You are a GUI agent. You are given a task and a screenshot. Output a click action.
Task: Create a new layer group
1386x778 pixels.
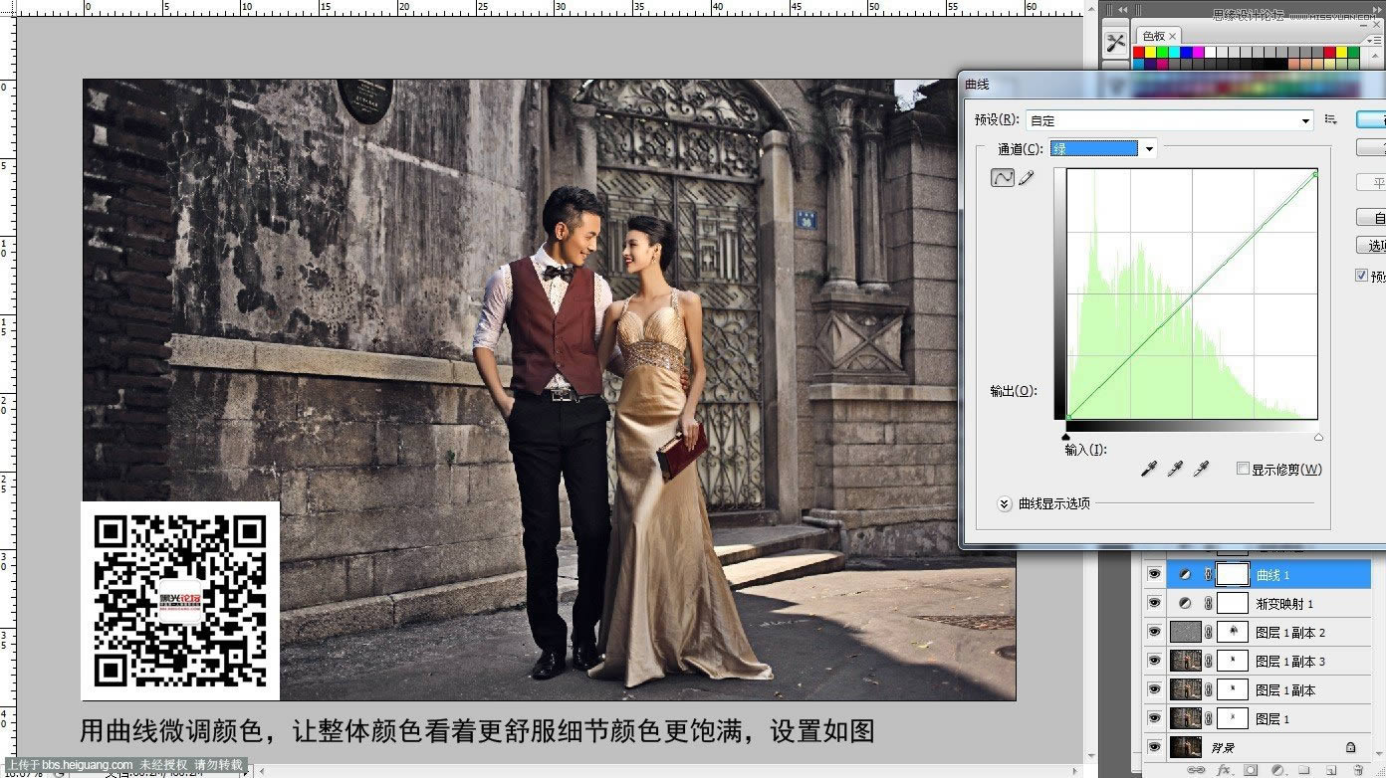[1304, 770]
